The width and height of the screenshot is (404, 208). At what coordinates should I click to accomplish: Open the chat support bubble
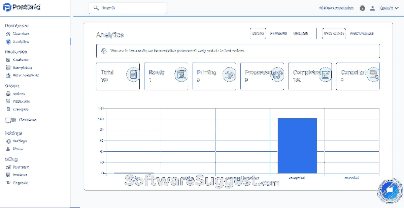tap(390, 190)
